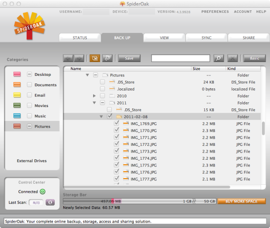This screenshot has height=228, width=270.
Task: Enable the Music category checkbox
Action: click(x=29, y=116)
